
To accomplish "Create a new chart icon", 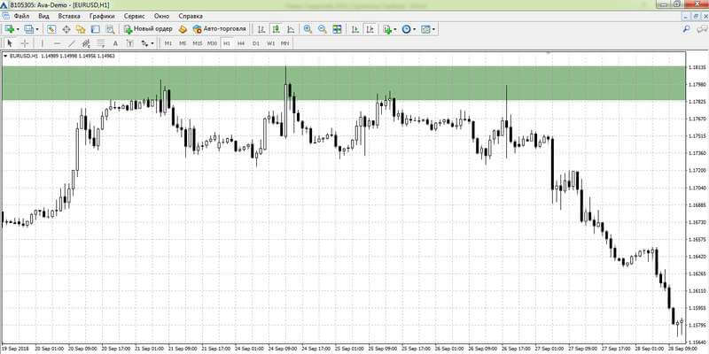I will pos(9,29).
